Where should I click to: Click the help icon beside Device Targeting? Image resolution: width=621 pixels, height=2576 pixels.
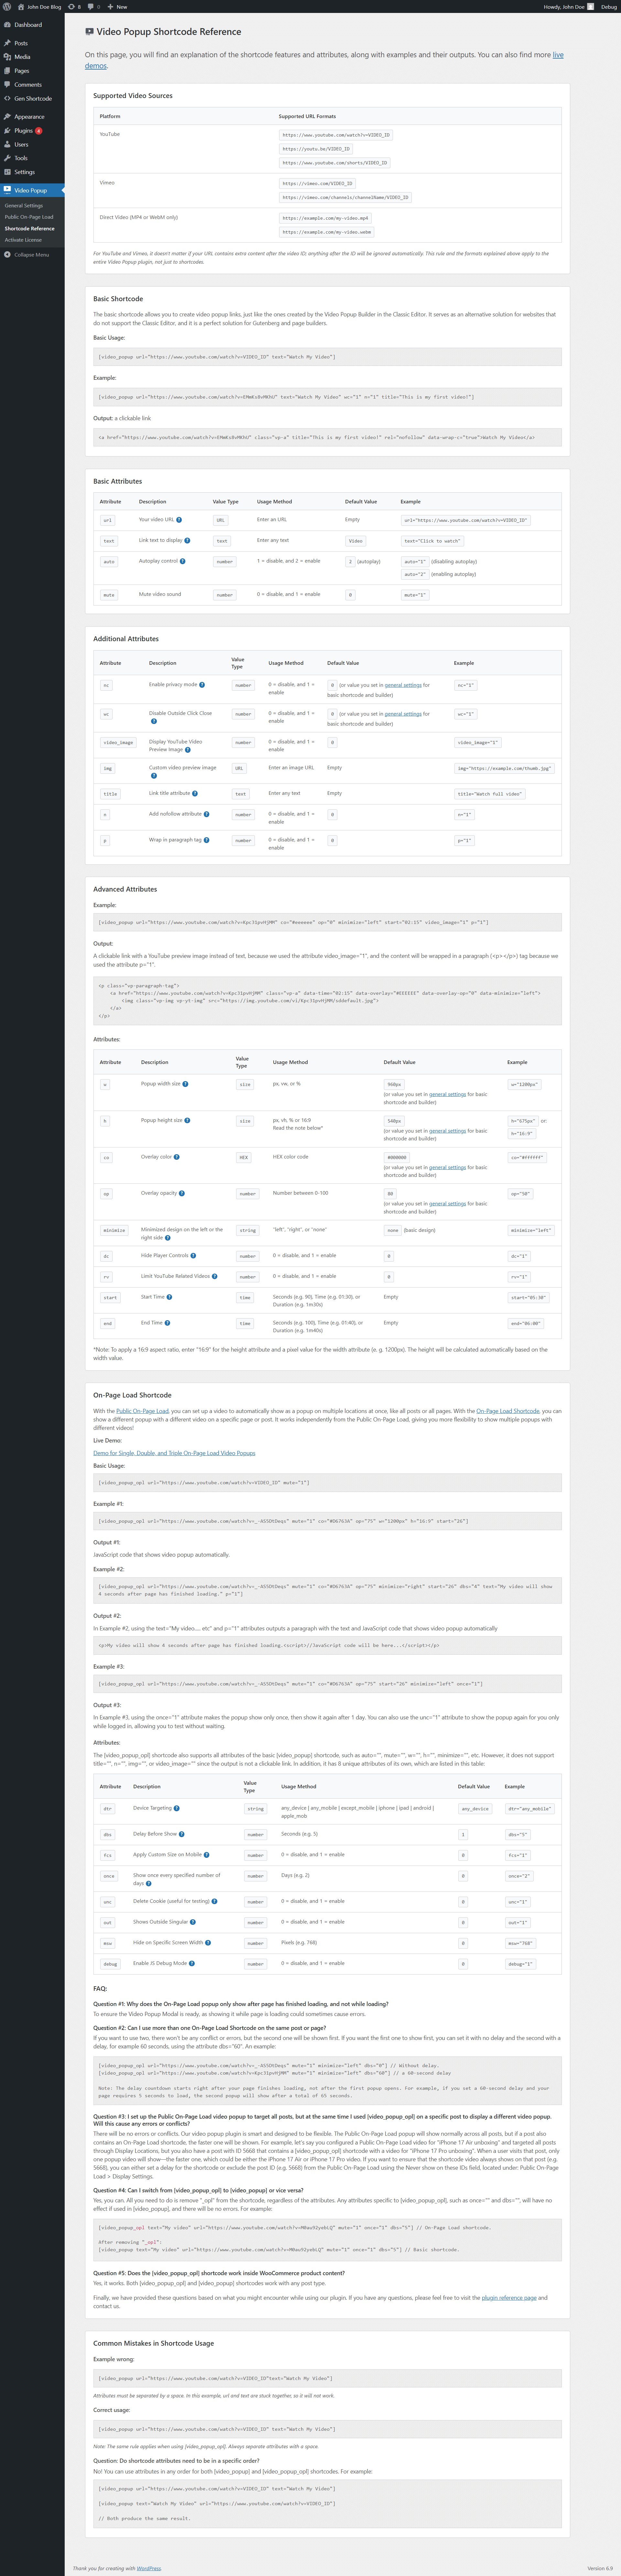click(x=177, y=1808)
